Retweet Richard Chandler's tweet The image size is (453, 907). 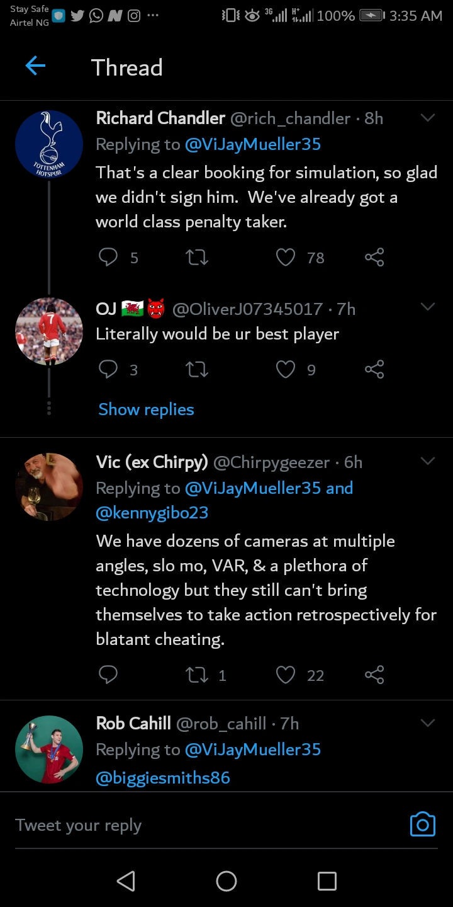[x=198, y=257]
